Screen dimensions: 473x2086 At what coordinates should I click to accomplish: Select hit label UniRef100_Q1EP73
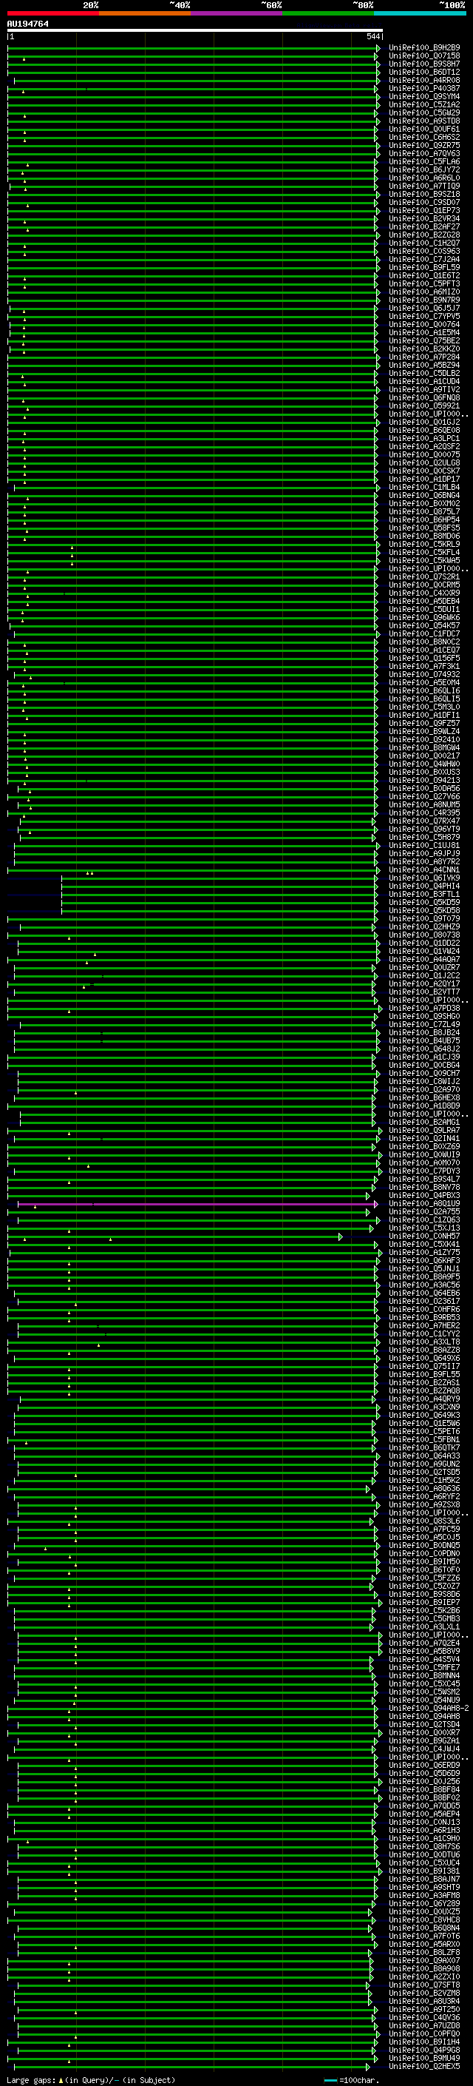[424, 211]
